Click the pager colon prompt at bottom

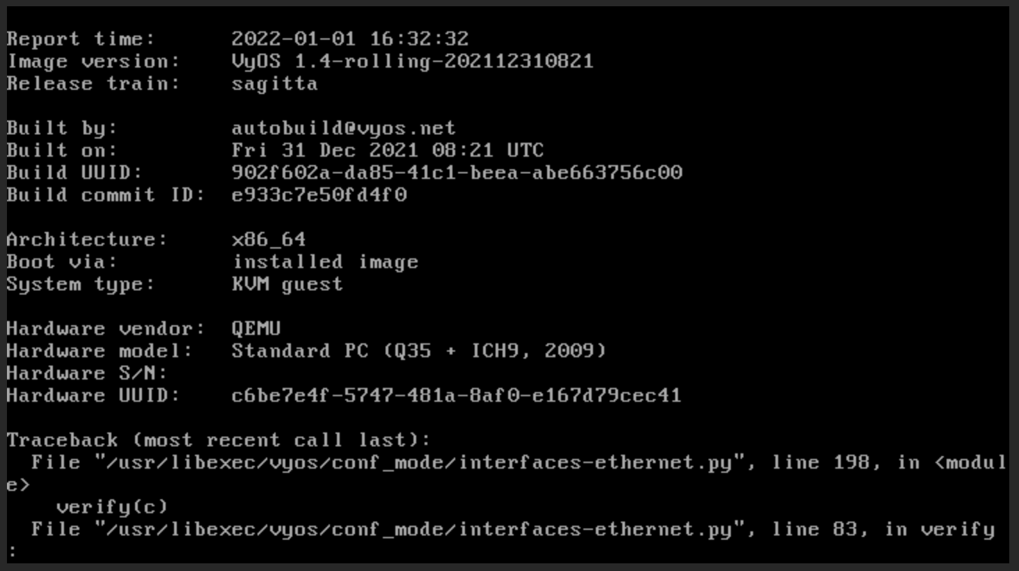[12, 552]
